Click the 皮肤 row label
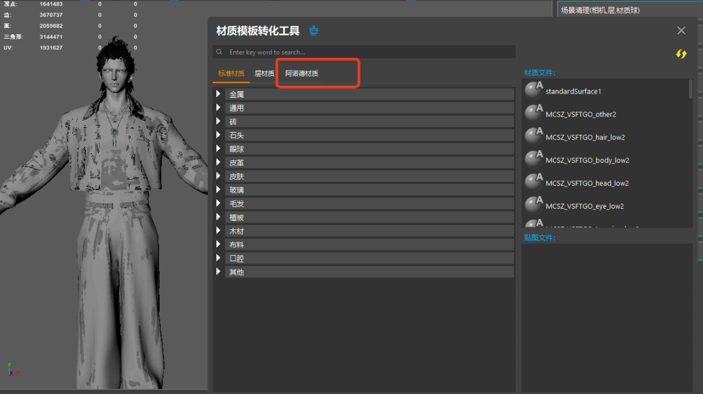Screen dimensions: 703x394 tap(237, 176)
